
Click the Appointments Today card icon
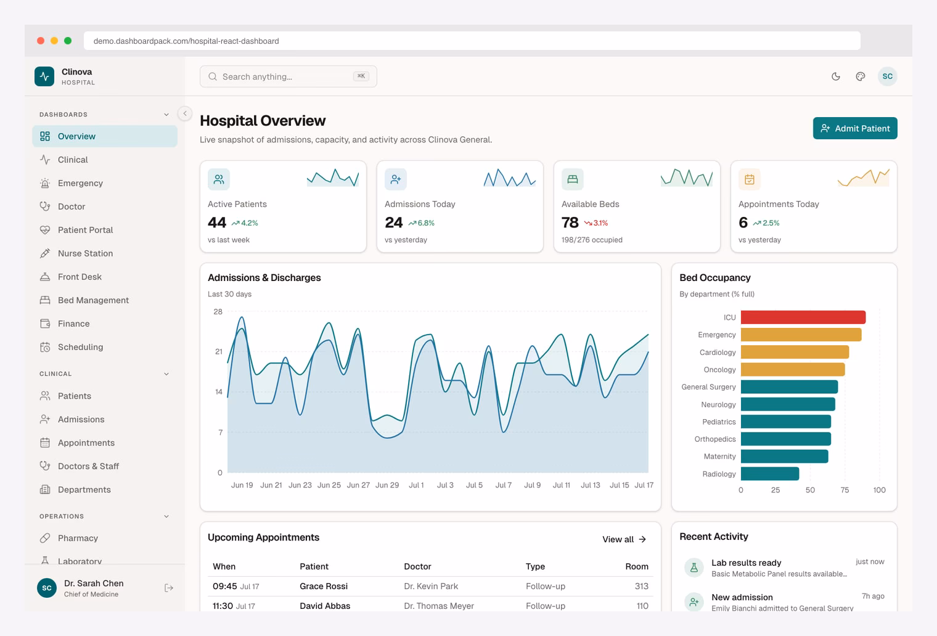(x=750, y=179)
